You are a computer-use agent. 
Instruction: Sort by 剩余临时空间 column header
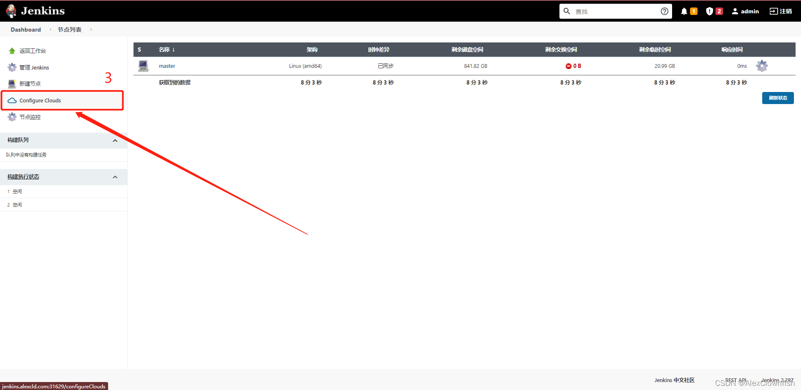coord(655,50)
